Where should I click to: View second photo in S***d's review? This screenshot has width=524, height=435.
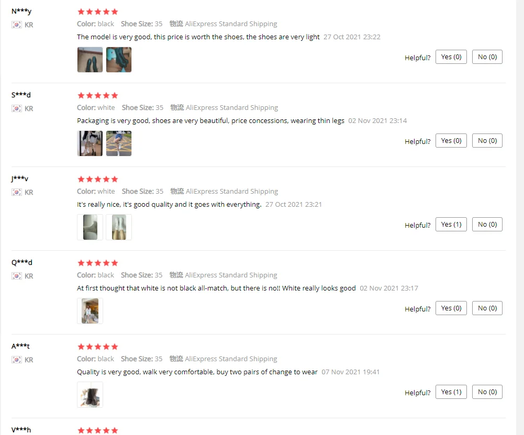pos(119,143)
